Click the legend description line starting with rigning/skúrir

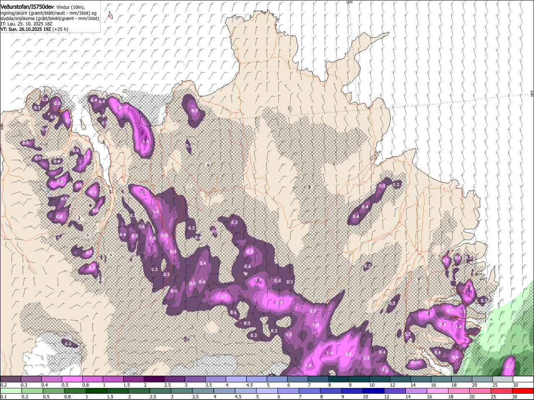[x=48, y=13]
